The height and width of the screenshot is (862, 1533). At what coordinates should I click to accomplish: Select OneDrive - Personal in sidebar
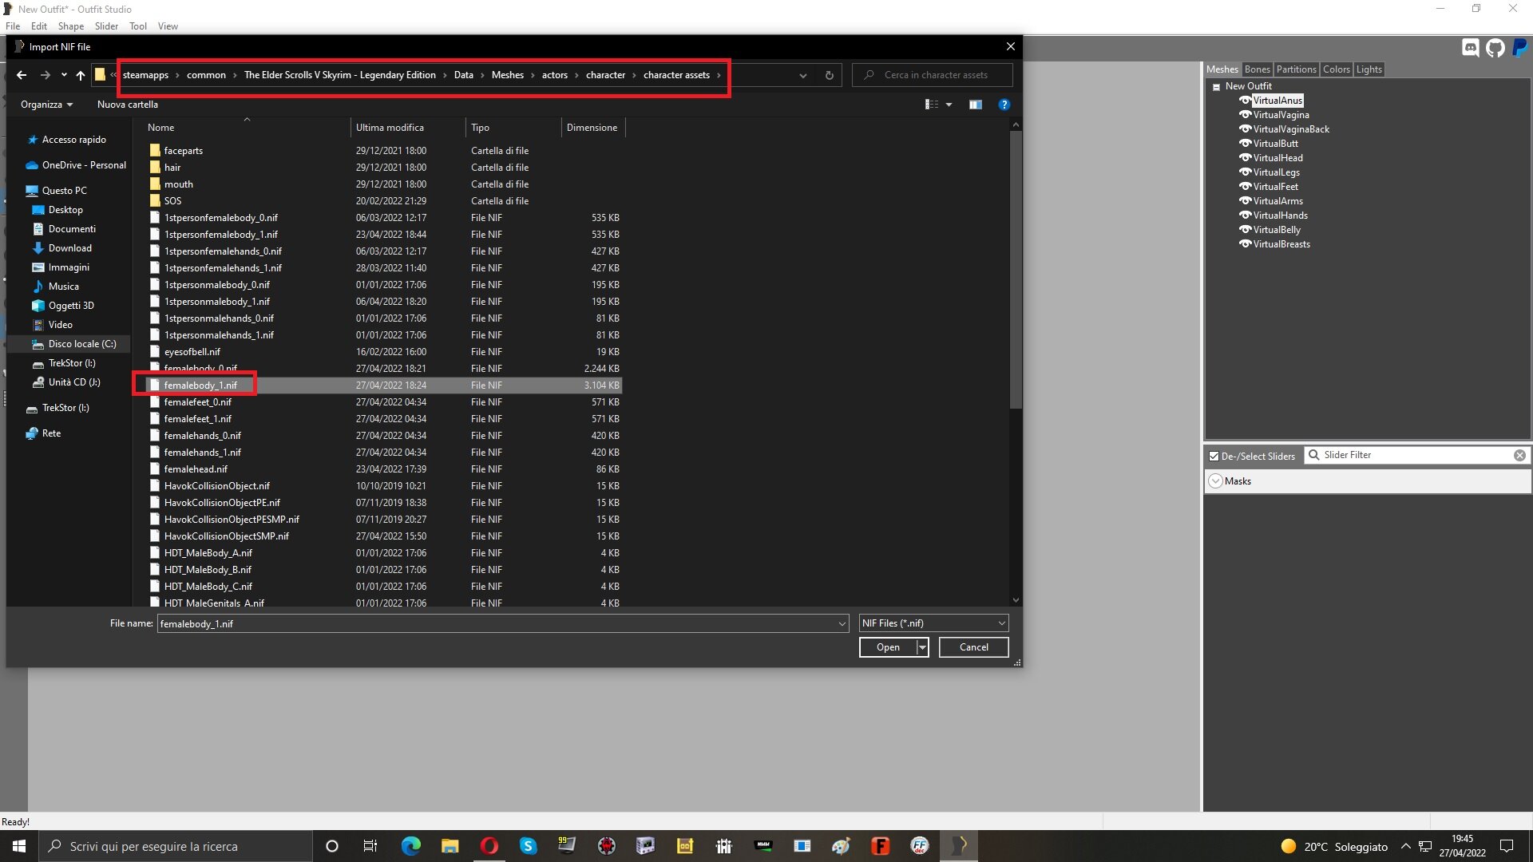[84, 165]
